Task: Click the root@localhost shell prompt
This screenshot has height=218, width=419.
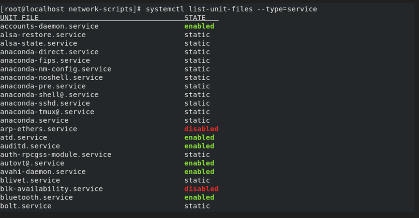Action: point(71,9)
